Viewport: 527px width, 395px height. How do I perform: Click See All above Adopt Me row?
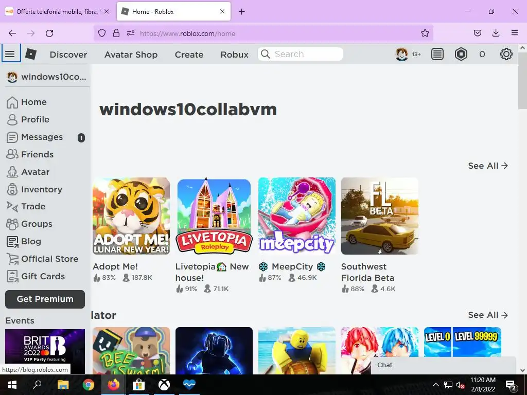[x=488, y=166]
